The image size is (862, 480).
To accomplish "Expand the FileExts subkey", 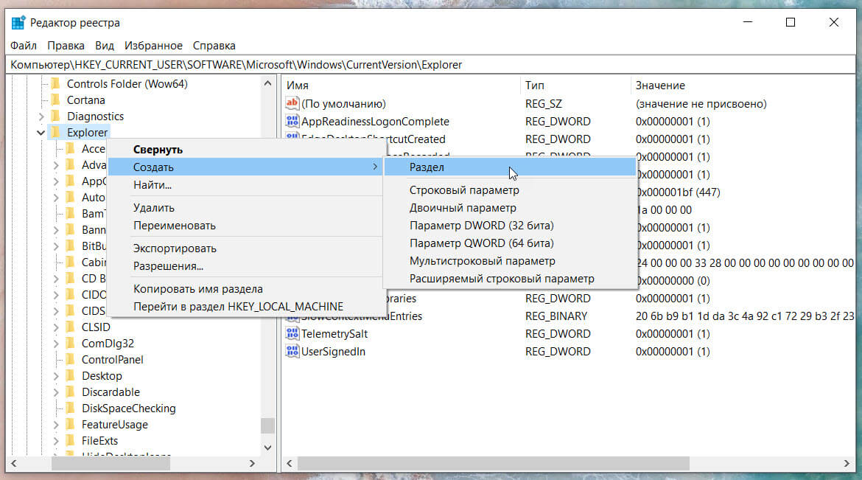I will [56, 441].
